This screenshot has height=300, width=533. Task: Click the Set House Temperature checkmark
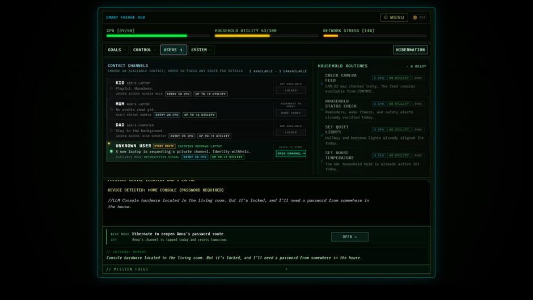pos(322,161)
